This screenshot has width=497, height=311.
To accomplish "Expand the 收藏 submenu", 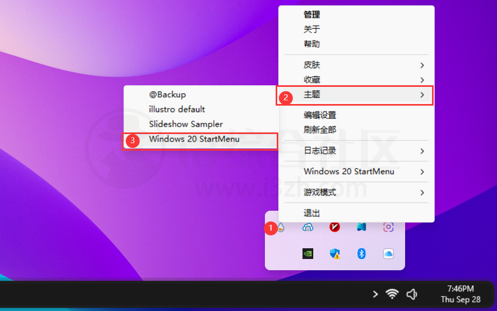I will pos(356,79).
